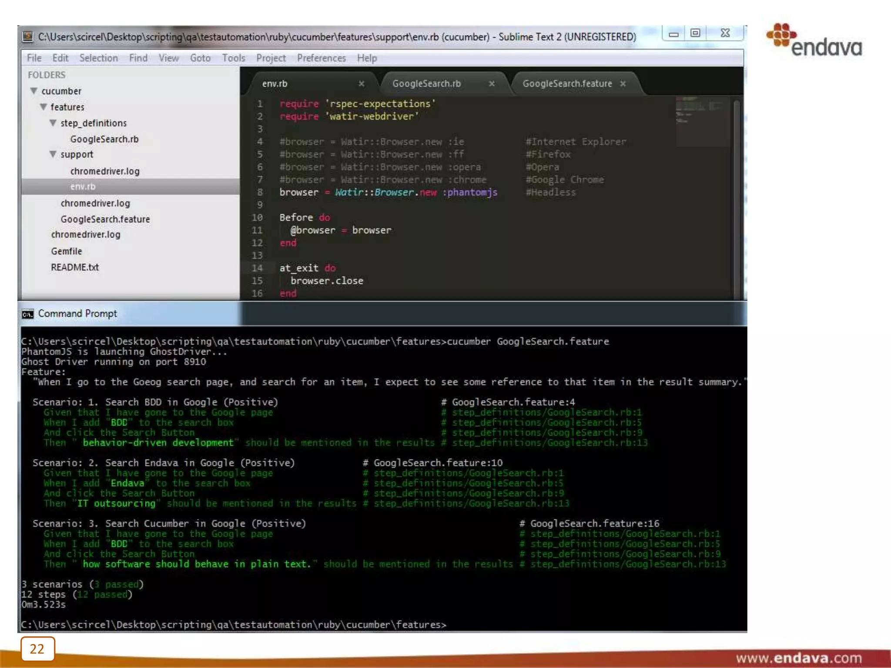Close the env.rb tab
This screenshot has width=891, height=668.
361,83
